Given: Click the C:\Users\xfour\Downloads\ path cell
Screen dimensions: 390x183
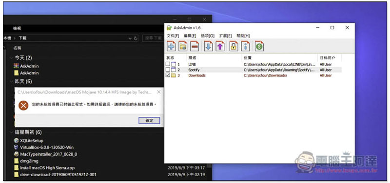Looking at the screenshot, I should point(265,75).
